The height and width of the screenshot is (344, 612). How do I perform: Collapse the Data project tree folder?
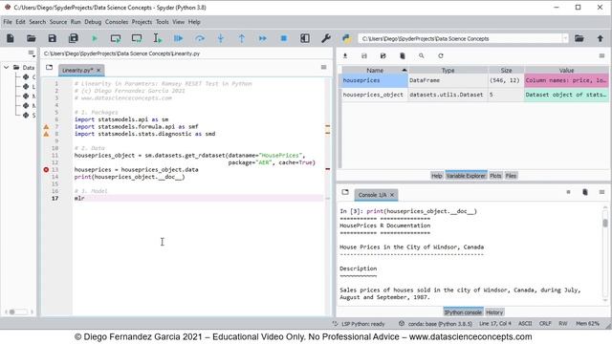pos(7,68)
